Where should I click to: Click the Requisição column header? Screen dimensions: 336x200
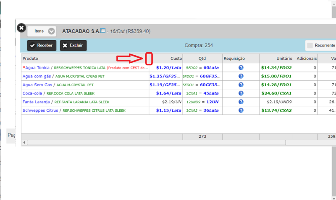(241, 59)
